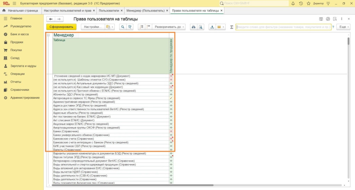355x190 pixels.
Task: Click the filter word input field
Action: pyautogui.click(x=283, y=27)
